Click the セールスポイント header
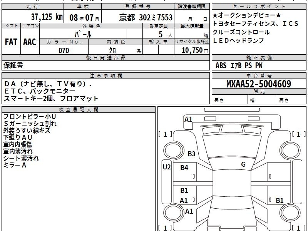Screen dimensions: 308x231 [x=259, y=7]
